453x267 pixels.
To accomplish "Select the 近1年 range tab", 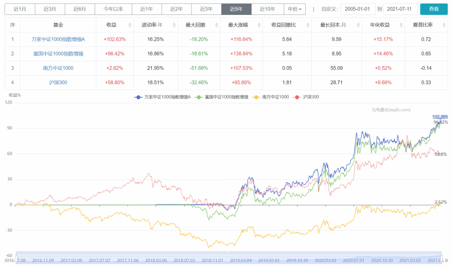I will pos(147,9).
